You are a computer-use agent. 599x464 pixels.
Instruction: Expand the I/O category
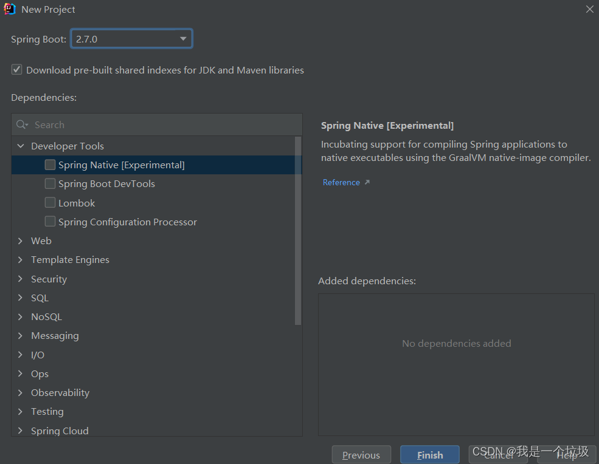click(x=21, y=355)
